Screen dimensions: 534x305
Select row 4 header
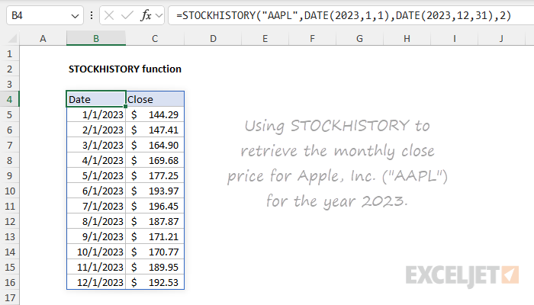point(9,99)
